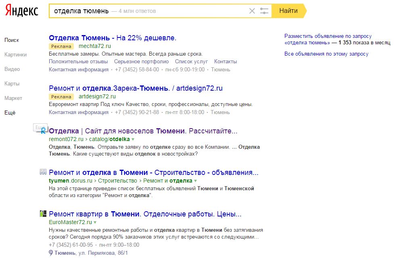Screen dimensions: 401x262
Task: Click the tyumen.dorus.ru favicon
Action: click(x=43, y=172)
